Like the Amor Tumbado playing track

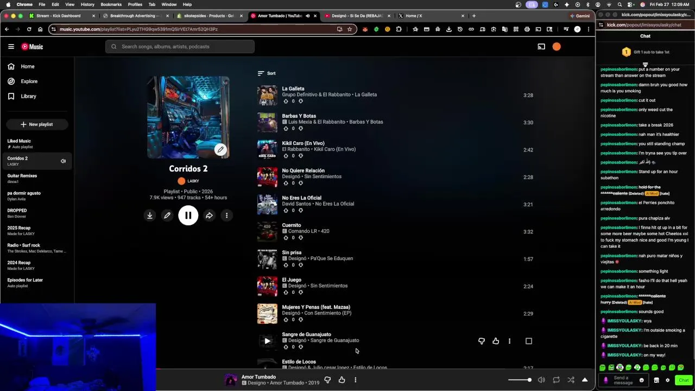pyautogui.click(x=342, y=380)
